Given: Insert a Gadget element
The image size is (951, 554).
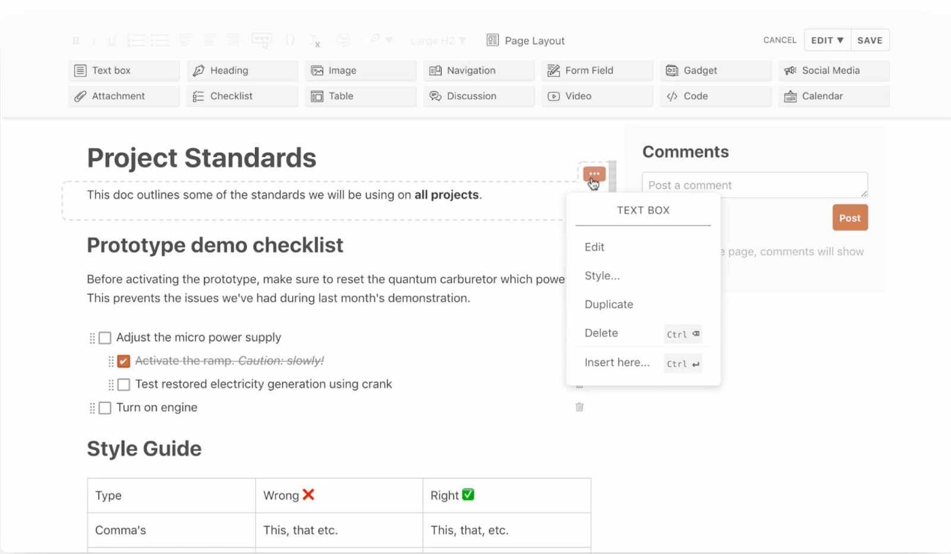Looking at the screenshot, I should (x=715, y=70).
